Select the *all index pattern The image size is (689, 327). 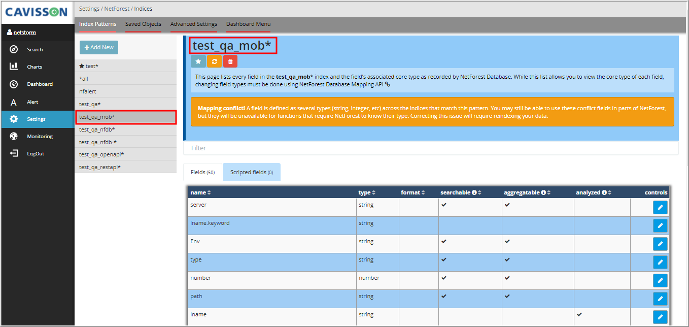(x=126, y=79)
